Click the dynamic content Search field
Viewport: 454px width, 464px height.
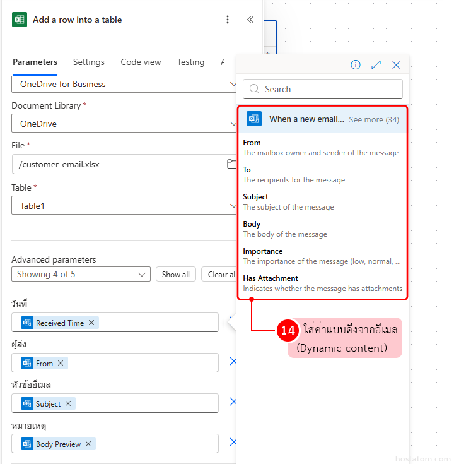pos(323,89)
